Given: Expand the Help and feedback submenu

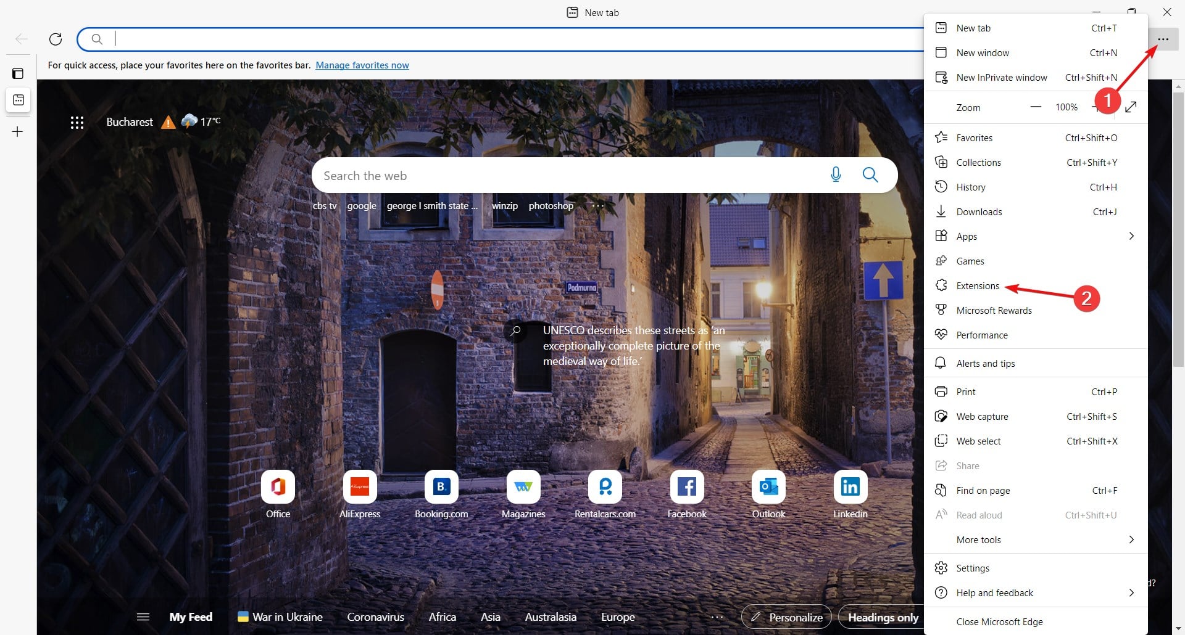Looking at the screenshot, I should coord(1036,592).
